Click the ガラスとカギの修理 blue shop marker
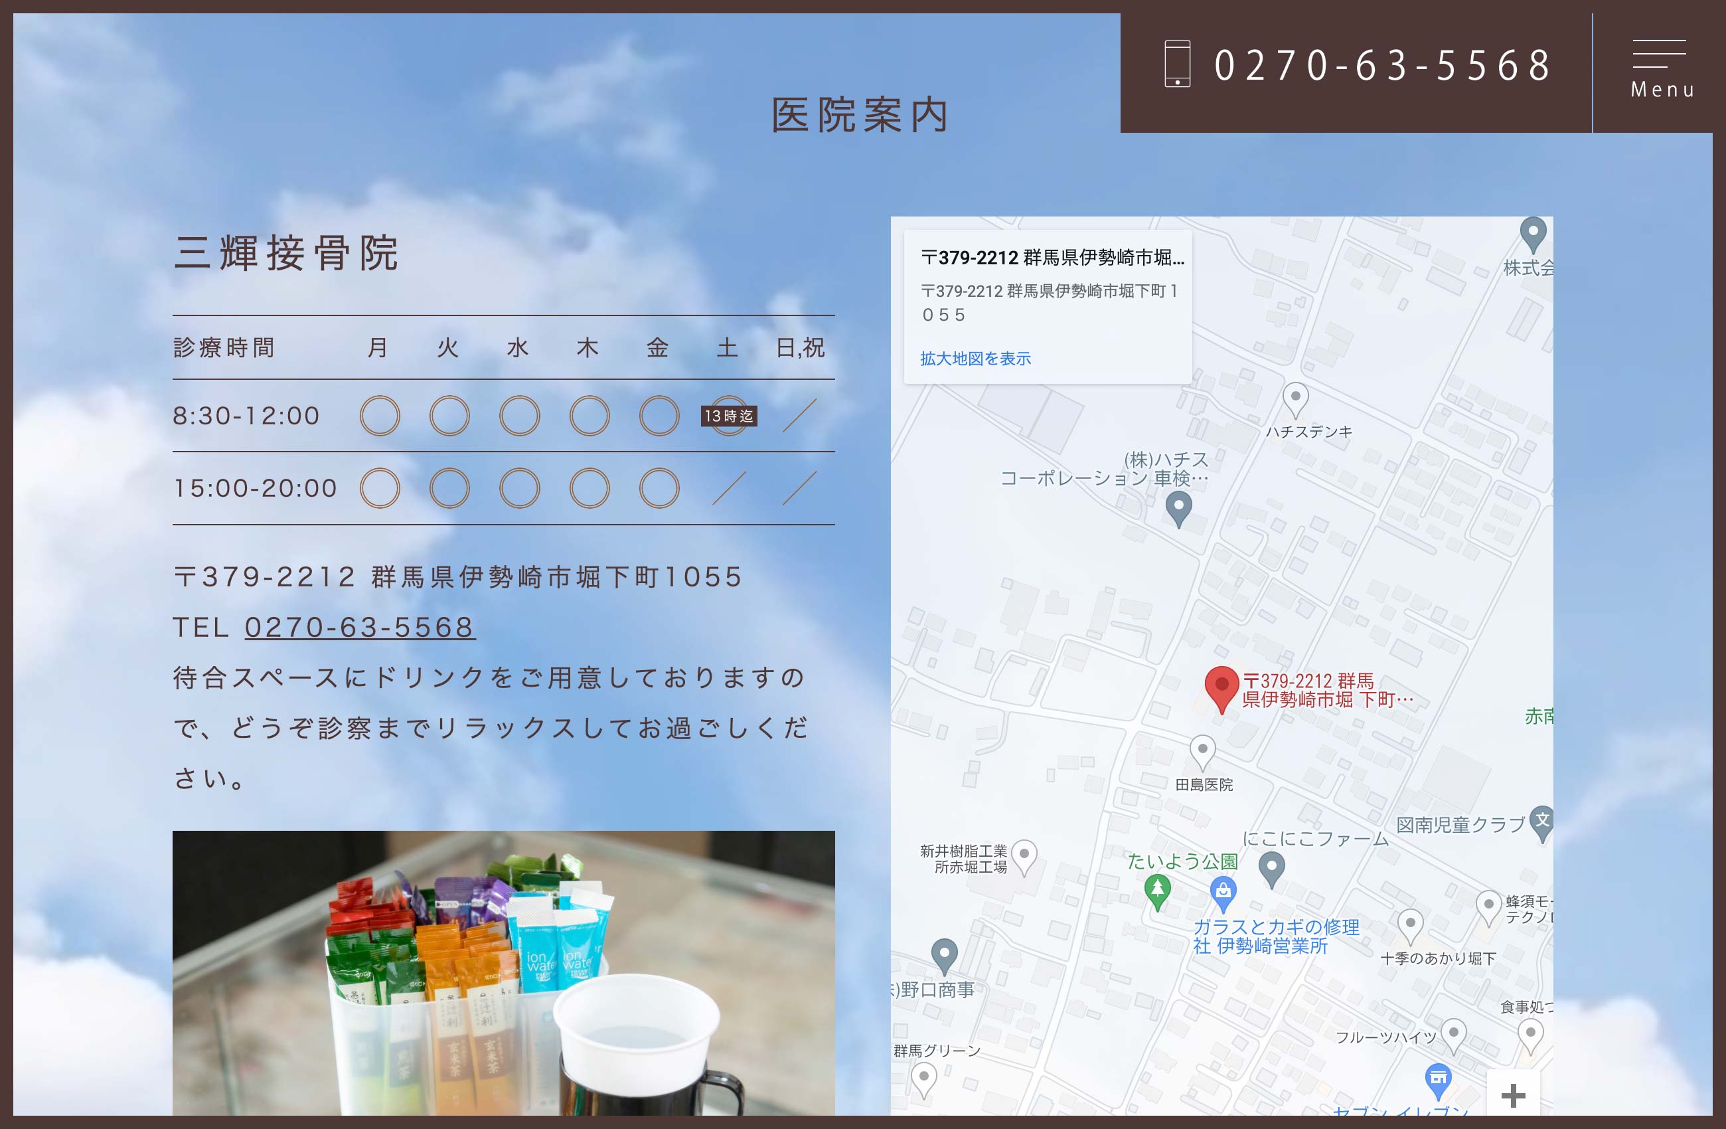Viewport: 1726px width, 1129px height. pyautogui.click(x=1223, y=892)
